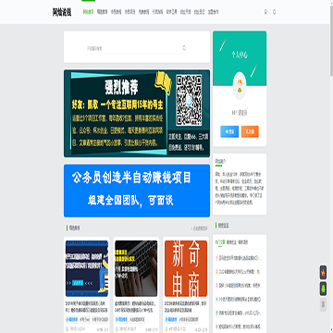
Task: Switch to the middle tab of the sidebar article widget
Action: coord(231,242)
